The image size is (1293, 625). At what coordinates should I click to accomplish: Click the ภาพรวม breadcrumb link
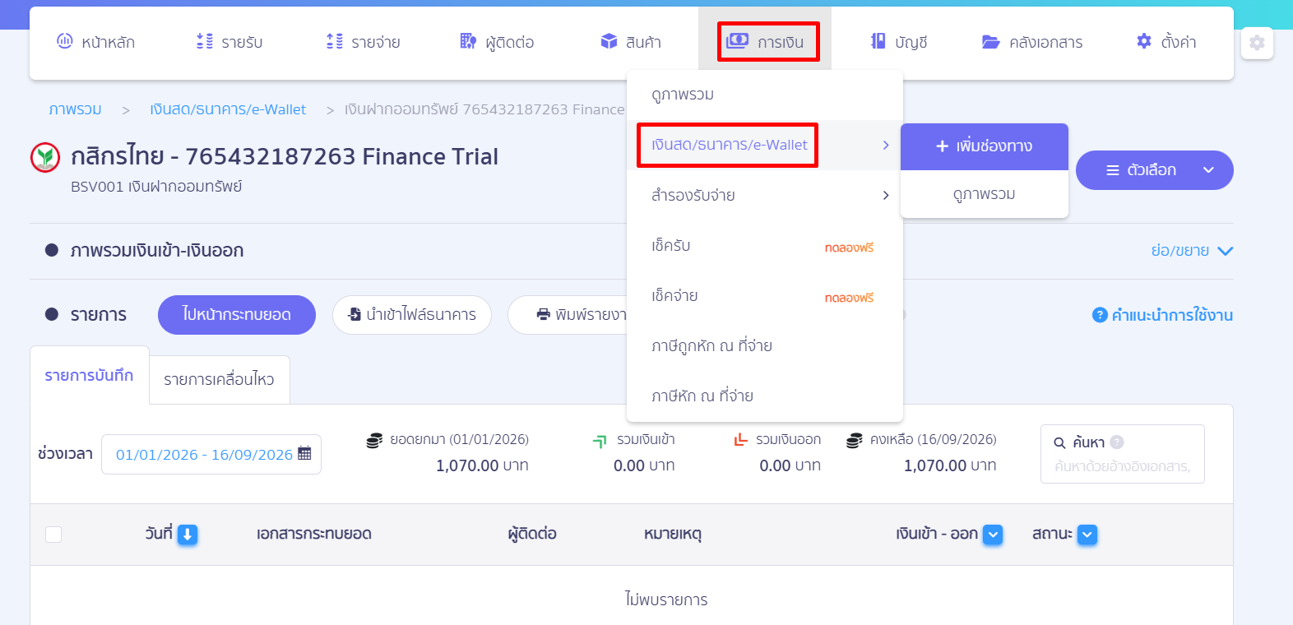75,109
